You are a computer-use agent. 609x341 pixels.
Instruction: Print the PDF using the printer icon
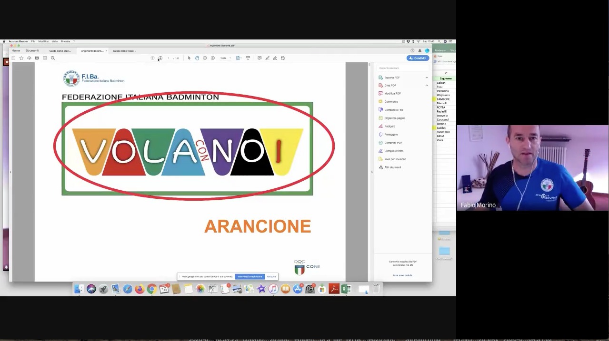37,58
